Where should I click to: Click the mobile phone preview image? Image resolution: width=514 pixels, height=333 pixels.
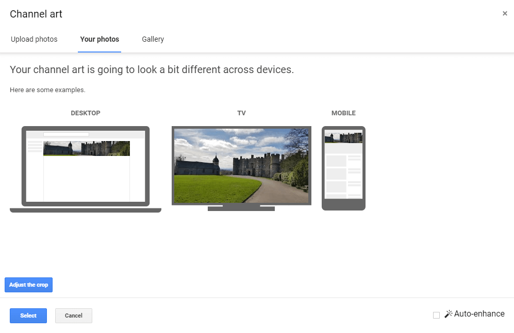point(343,168)
